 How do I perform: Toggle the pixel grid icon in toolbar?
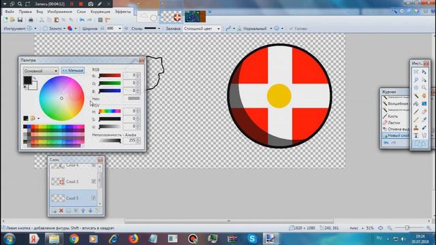(x=100, y=20)
